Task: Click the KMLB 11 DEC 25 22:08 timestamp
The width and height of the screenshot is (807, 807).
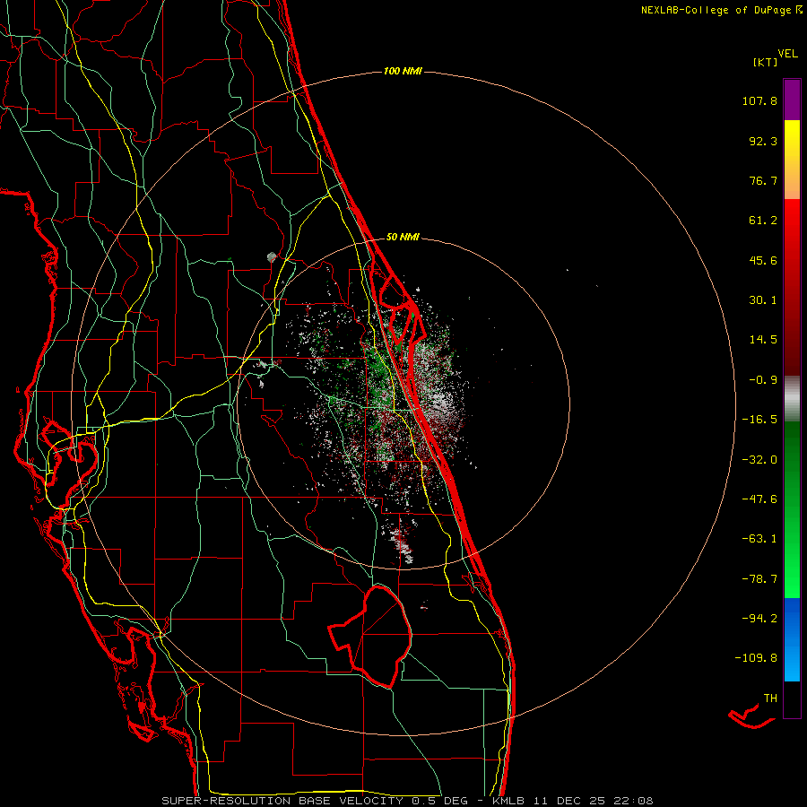Action: point(572,801)
